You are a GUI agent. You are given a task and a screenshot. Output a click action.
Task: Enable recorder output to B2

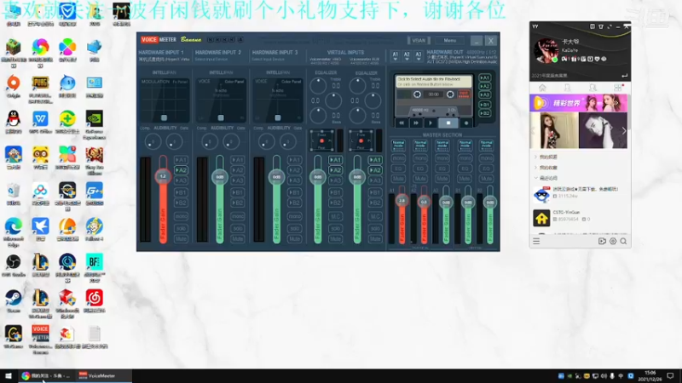point(484,113)
